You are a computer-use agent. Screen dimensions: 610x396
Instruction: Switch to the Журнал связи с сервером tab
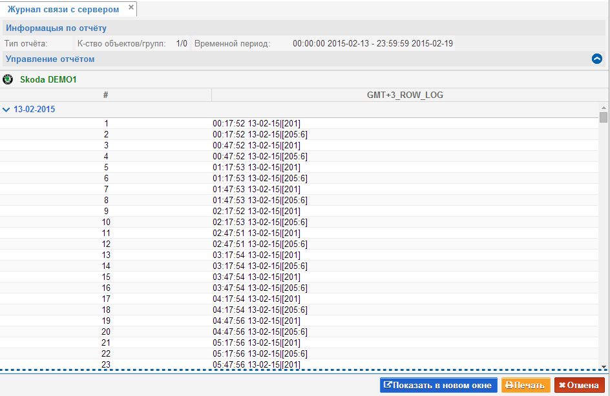click(63, 9)
